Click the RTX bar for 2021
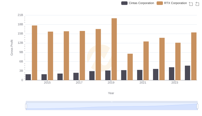202x116 pixels. [146, 61]
